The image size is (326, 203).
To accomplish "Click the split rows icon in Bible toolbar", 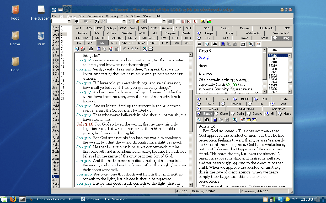I will [151, 49].
